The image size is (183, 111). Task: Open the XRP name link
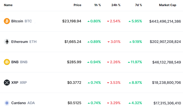pyautogui.click(x=19, y=83)
